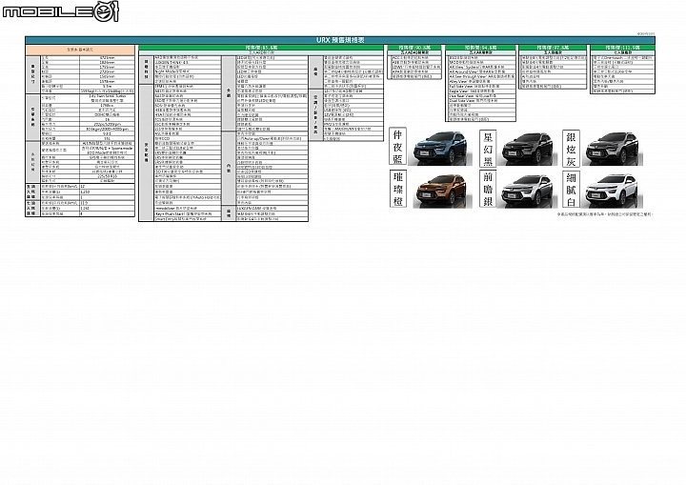Screen dimensions: 686x485
Task: Click the 111.9萬 price header
Action: click(x=622, y=48)
